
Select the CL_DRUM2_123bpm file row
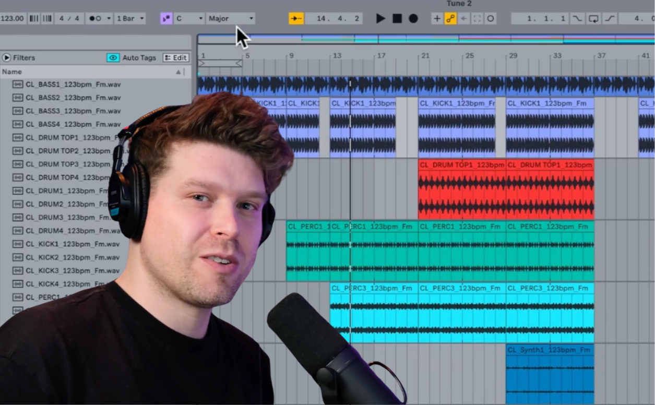pos(60,204)
